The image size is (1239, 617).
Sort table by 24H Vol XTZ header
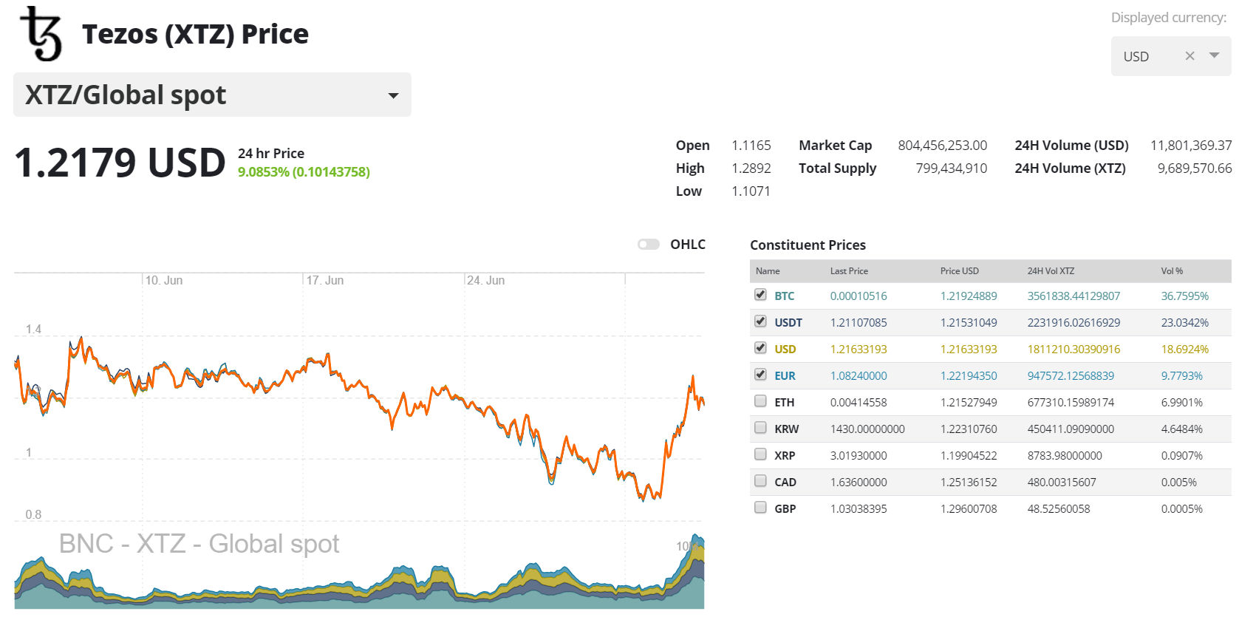[x=1051, y=271]
